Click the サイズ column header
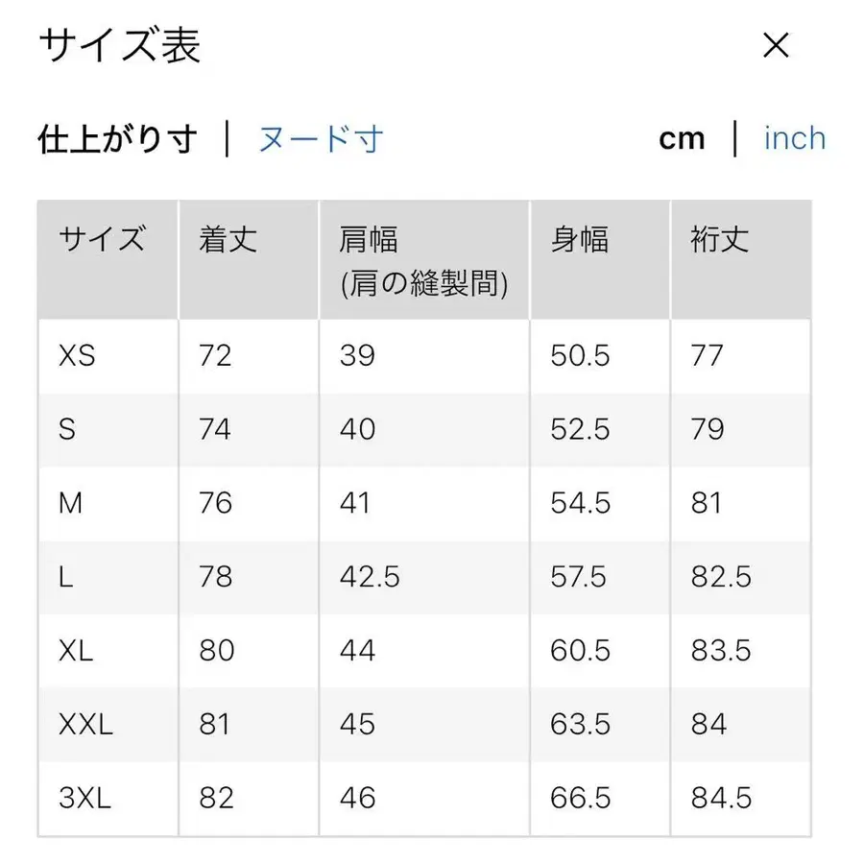 pyautogui.click(x=102, y=240)
